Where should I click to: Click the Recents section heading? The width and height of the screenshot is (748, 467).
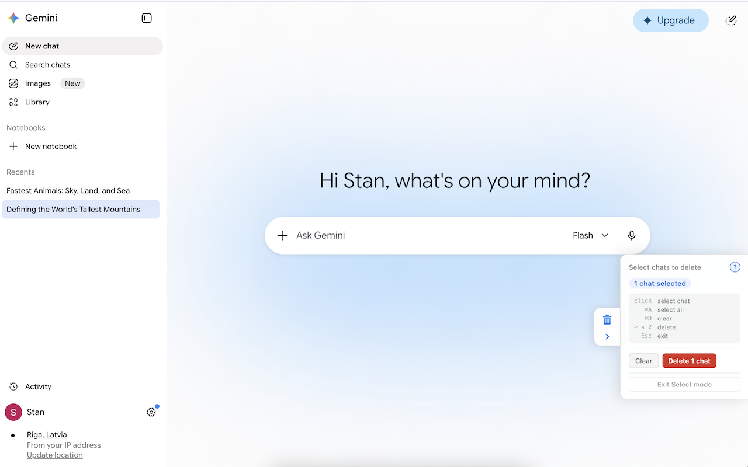(20, 172)
